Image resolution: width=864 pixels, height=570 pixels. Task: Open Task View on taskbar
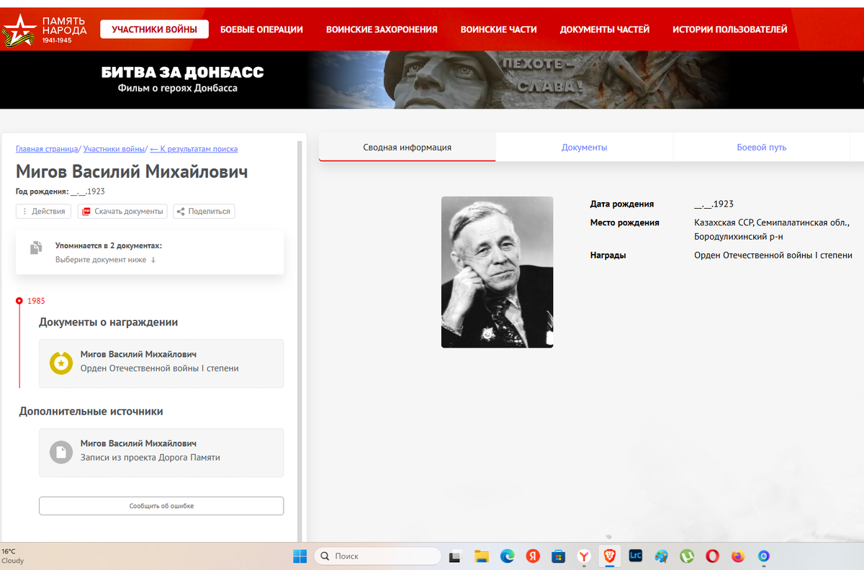click(455, 556)
